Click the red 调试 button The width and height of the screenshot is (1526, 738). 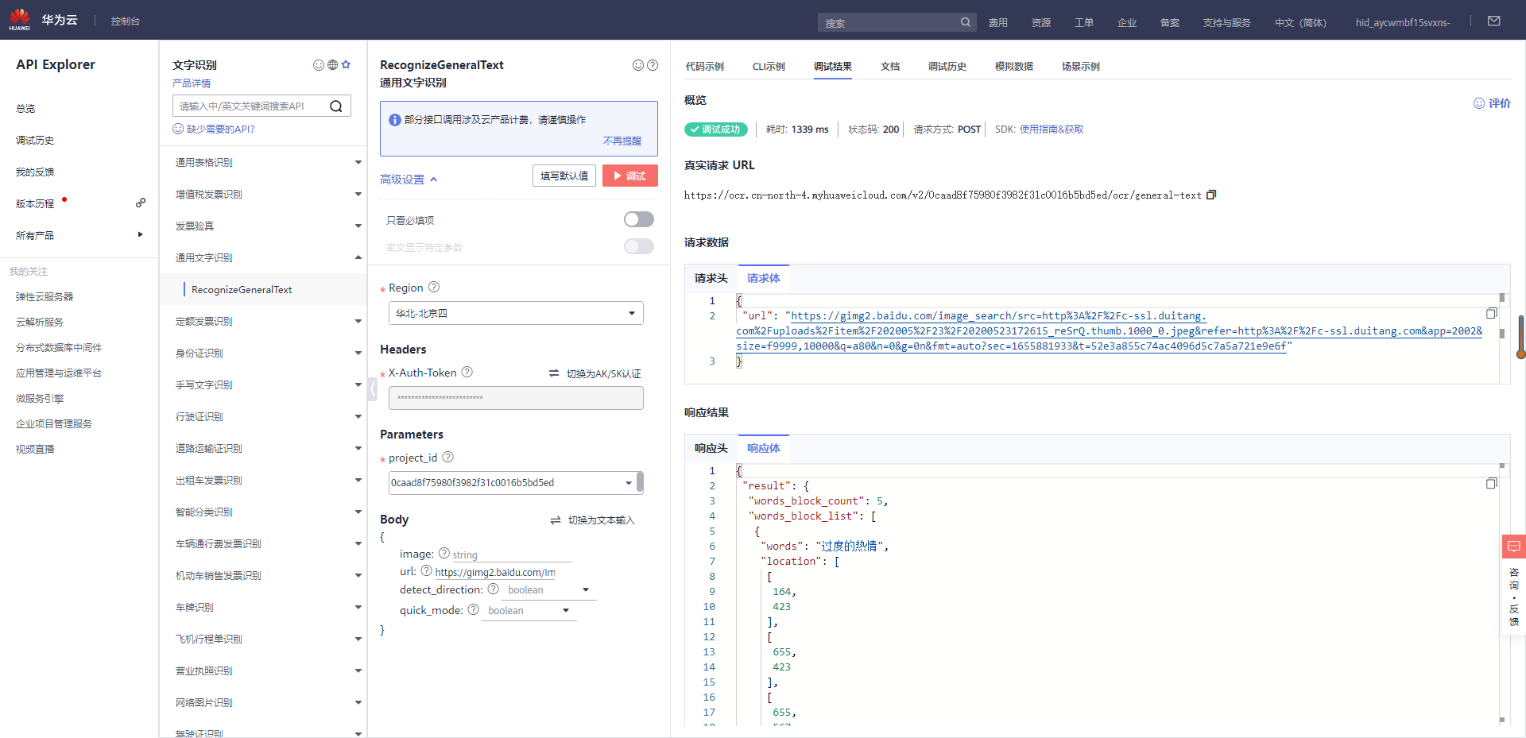(x=630, y=176)
